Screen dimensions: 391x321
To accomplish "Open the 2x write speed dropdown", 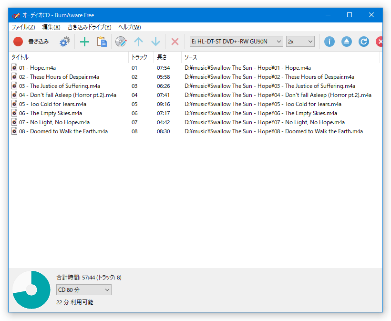I will pyautogui.click(x=300, y=42).
